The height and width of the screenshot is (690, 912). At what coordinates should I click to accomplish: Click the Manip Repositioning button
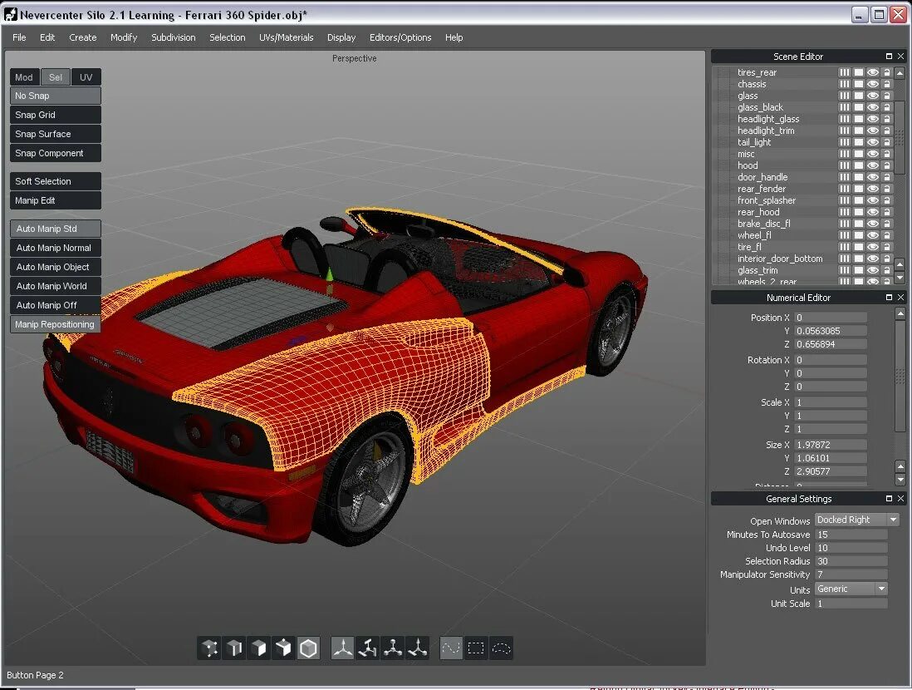point(56,324)
